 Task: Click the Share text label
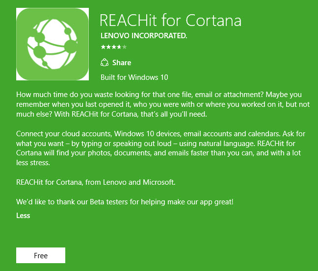[121, 63]
